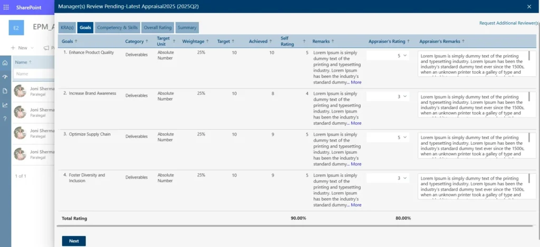Sort by Appraiser's Rating column arrow
This screenshot has height=247, width=540.
pyautogui.click(x=409, y=41)
